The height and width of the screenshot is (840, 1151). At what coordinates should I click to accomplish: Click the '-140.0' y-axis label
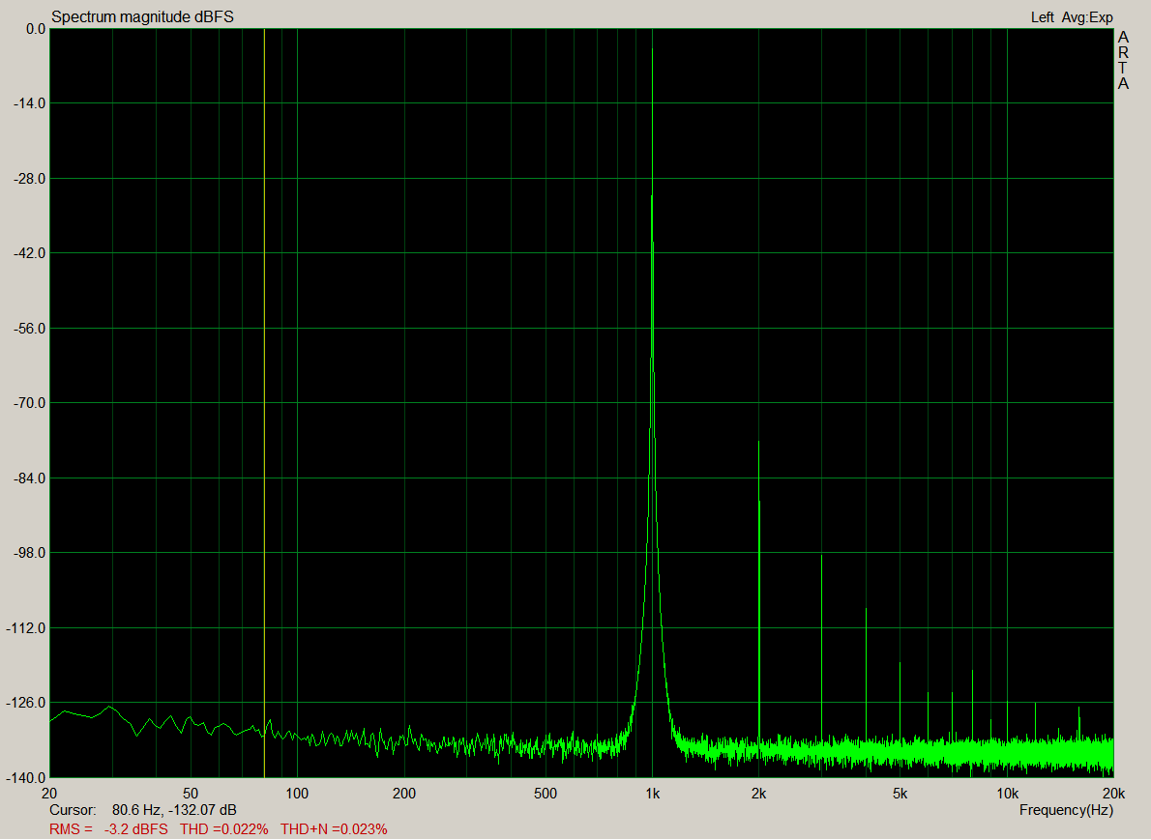tap(26, 777)
